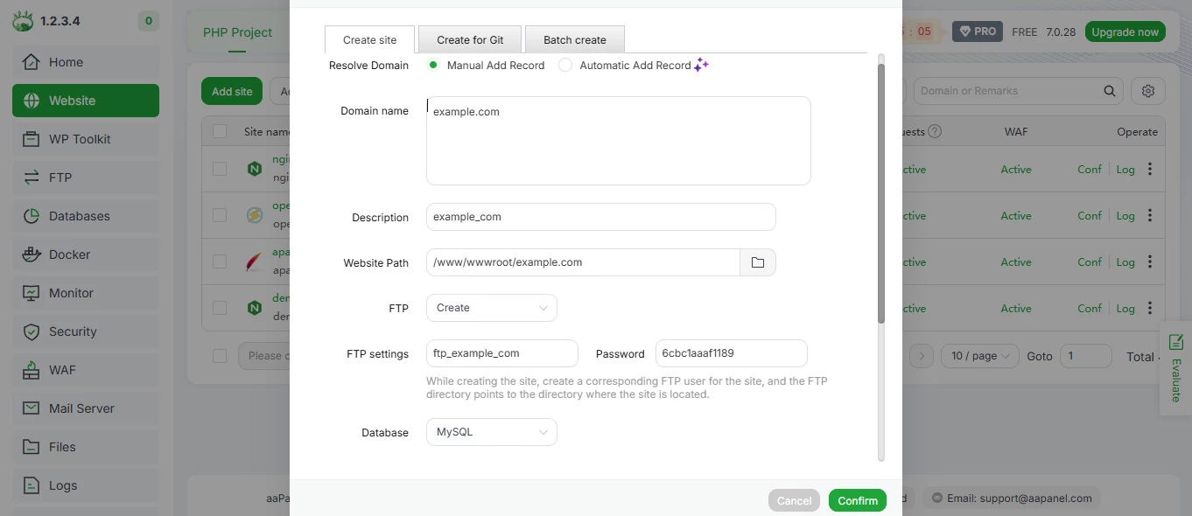Open the folder browser for Website Path
The height and width of the screenshot is (516, 1192).
tap(758, 261)
